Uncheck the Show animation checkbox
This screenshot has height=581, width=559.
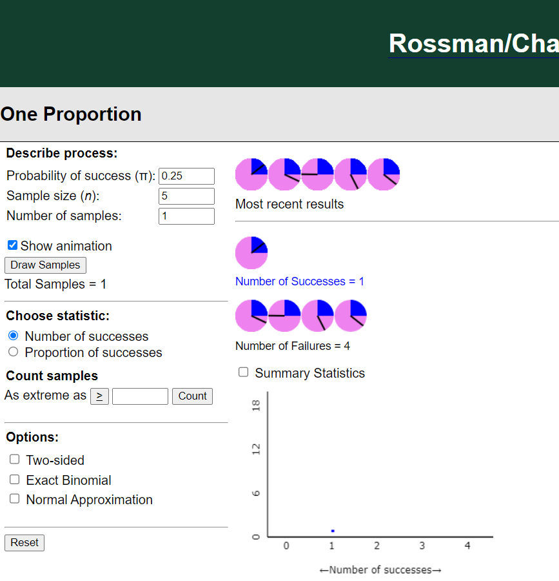tap(12, 246)
